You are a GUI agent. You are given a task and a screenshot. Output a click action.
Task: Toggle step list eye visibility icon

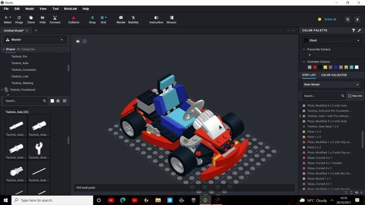(x=356, y=192)
